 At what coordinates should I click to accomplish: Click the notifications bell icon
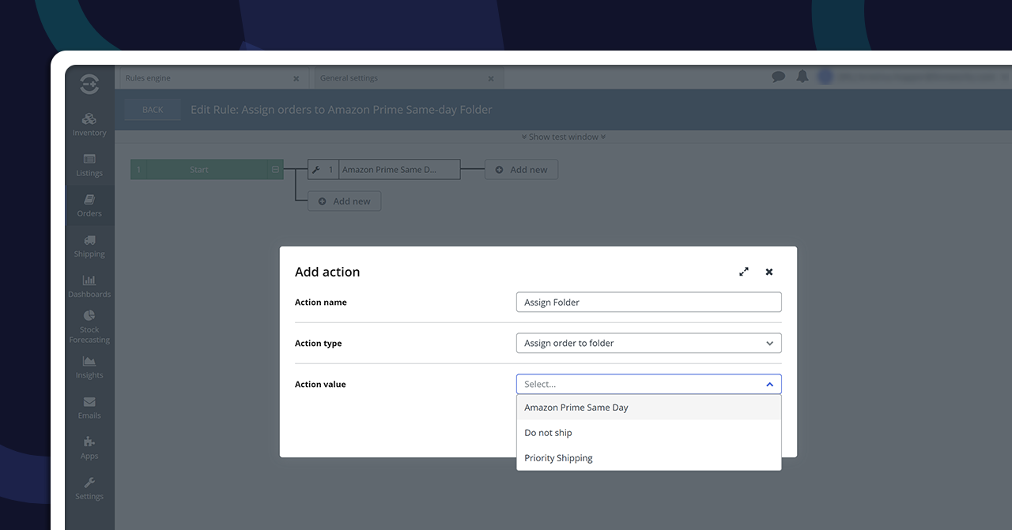[802, 77]
